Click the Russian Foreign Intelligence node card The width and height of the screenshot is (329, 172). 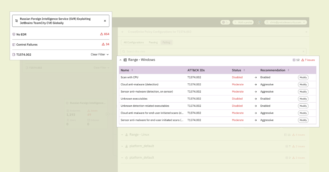[x=86, y=114]
